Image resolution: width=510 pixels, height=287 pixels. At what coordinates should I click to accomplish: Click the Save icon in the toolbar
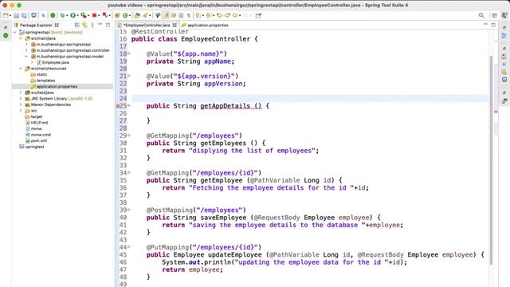16,15
